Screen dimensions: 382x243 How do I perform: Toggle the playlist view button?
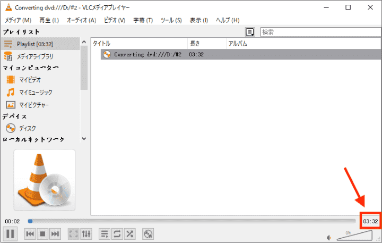(x=105, y=234)
